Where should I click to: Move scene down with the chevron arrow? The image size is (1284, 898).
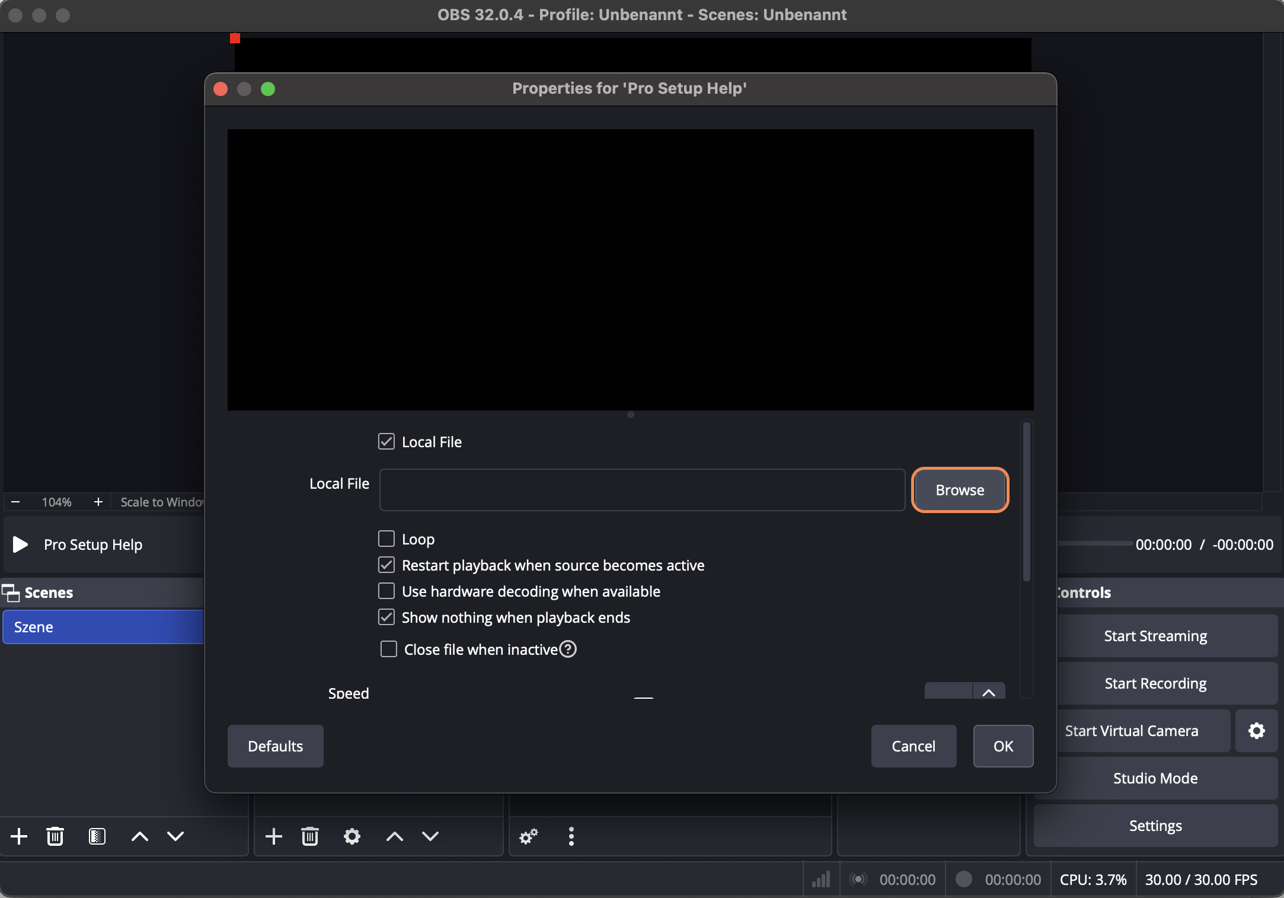point(175,836)
